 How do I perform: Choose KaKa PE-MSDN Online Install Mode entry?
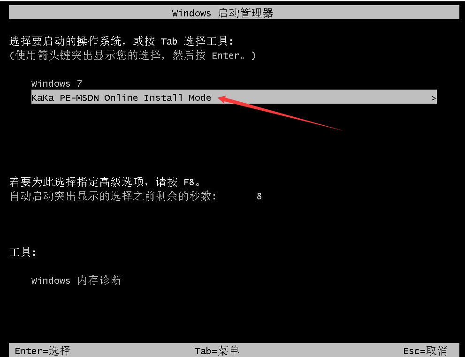pyautogui.click(x=234, y=97)
